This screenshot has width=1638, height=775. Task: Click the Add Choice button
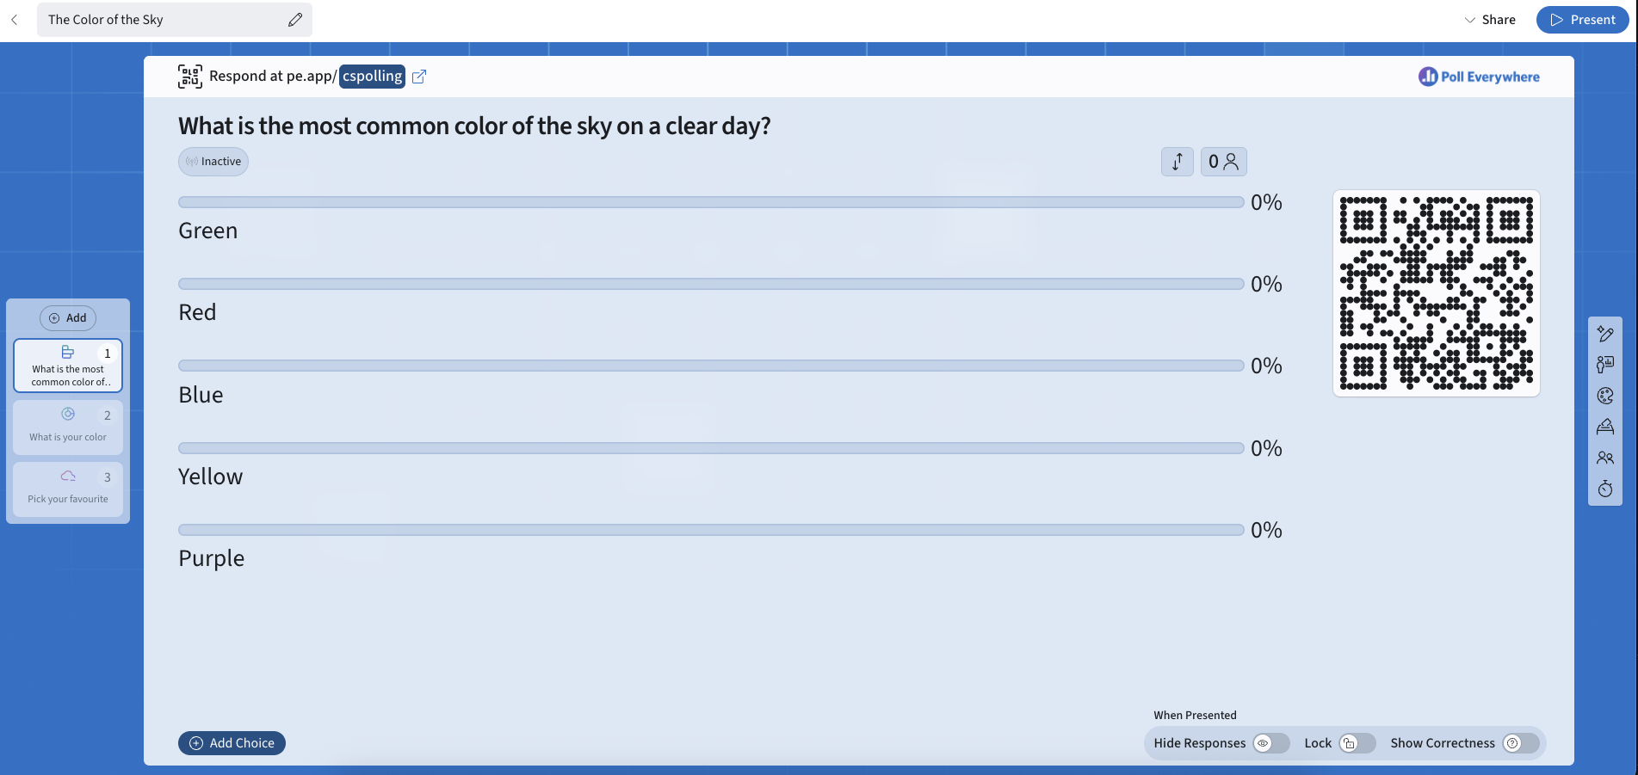[x=232, y=742]
